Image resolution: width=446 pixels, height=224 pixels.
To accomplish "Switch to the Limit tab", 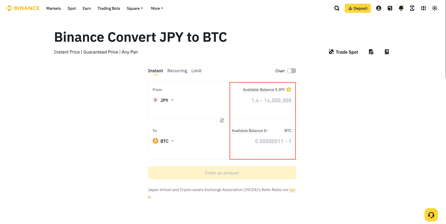I will (196, 71).
